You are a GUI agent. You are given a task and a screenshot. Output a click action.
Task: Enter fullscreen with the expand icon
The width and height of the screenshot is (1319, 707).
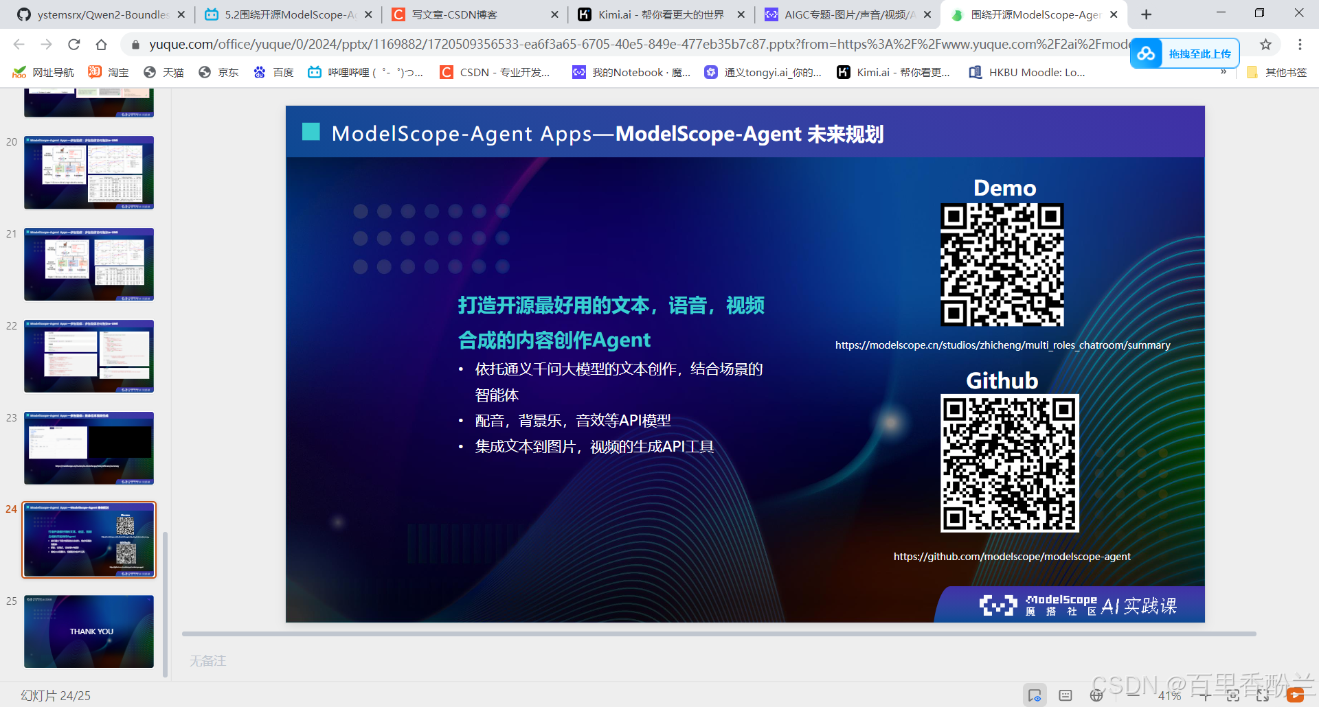click(1263, 695)
